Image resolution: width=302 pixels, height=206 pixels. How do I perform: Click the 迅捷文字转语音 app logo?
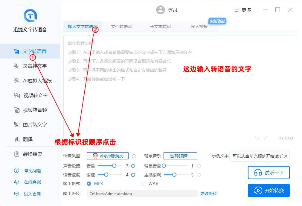30,16
